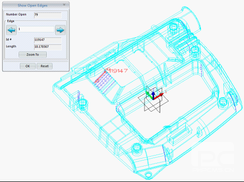Viewport: 244px width, 182px height.
Task: Click the Zoom To button
Action: 33,54
